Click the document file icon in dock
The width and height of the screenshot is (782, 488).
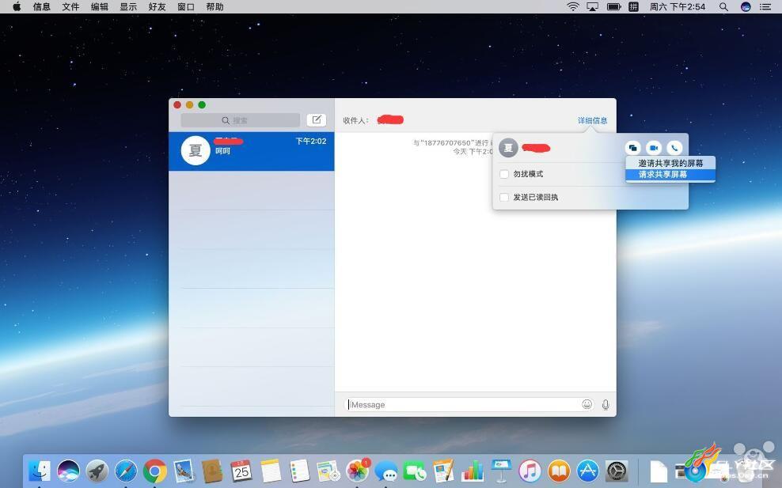coord(659,471)
